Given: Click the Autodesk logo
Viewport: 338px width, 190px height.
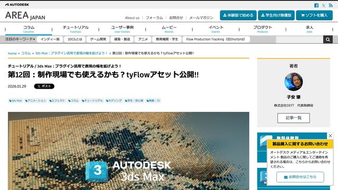Looking at the screenshot, I should point(17,5).
